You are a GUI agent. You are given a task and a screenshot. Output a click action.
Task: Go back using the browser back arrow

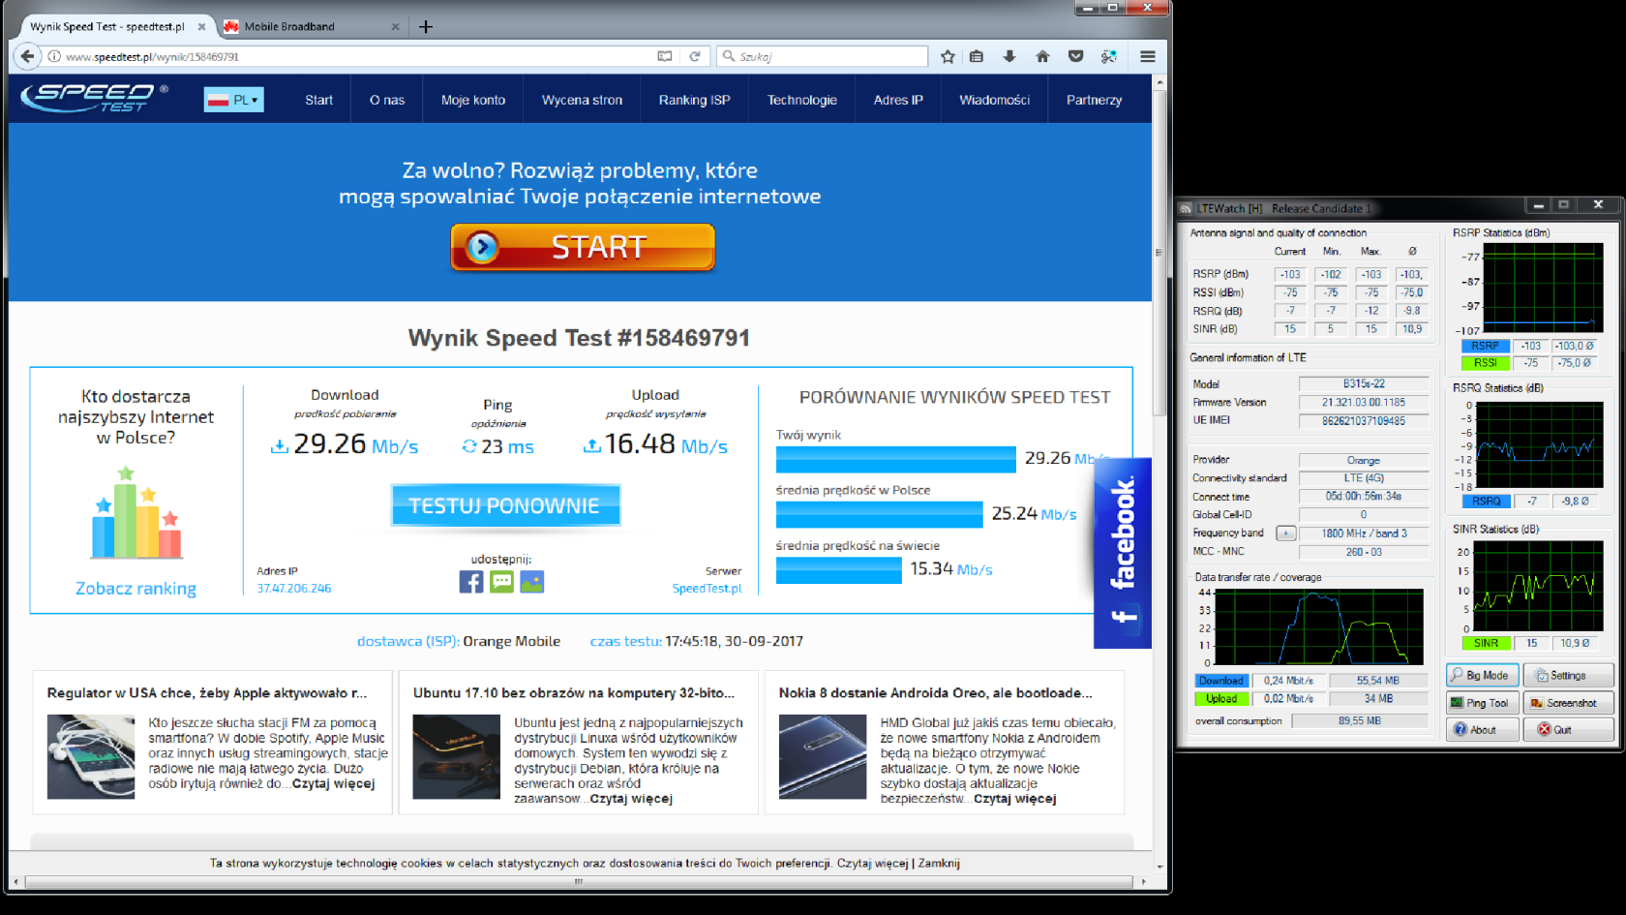(x=27, y=56)
